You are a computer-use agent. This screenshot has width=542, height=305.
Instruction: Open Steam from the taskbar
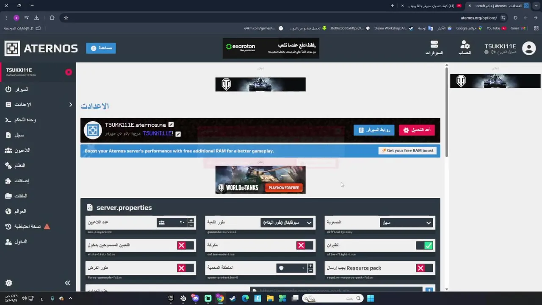(232, 299)
